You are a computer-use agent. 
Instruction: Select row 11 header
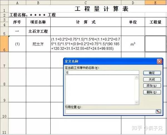(x=4, y=126)
